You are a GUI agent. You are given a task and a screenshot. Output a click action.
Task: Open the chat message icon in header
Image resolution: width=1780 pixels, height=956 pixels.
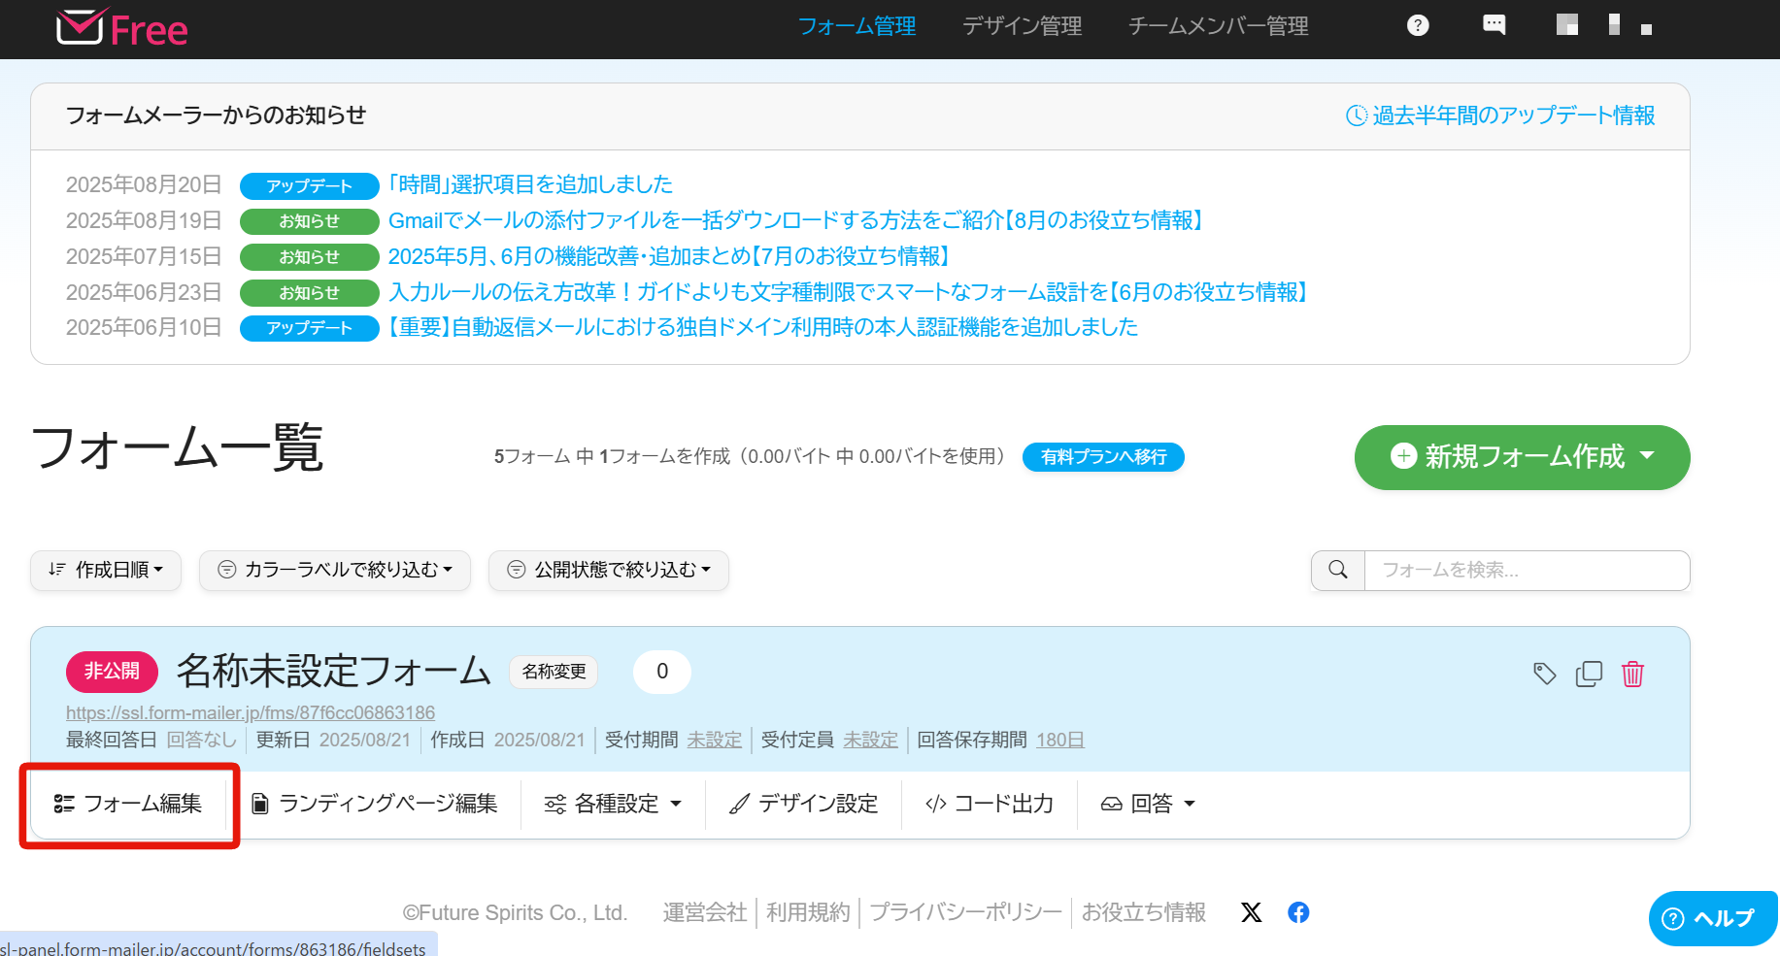click(1494, 25)
